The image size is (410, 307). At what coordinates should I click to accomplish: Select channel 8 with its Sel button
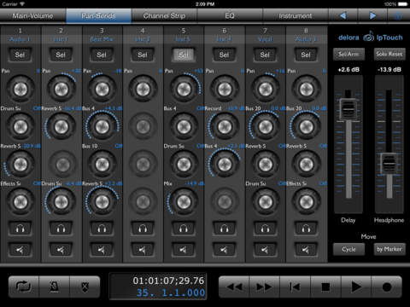coord(306,55)
